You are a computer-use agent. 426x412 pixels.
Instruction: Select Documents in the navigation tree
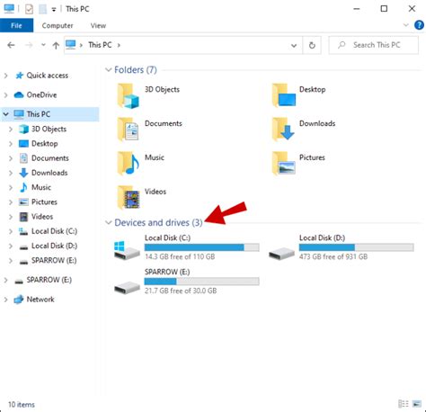click(50, 158)
